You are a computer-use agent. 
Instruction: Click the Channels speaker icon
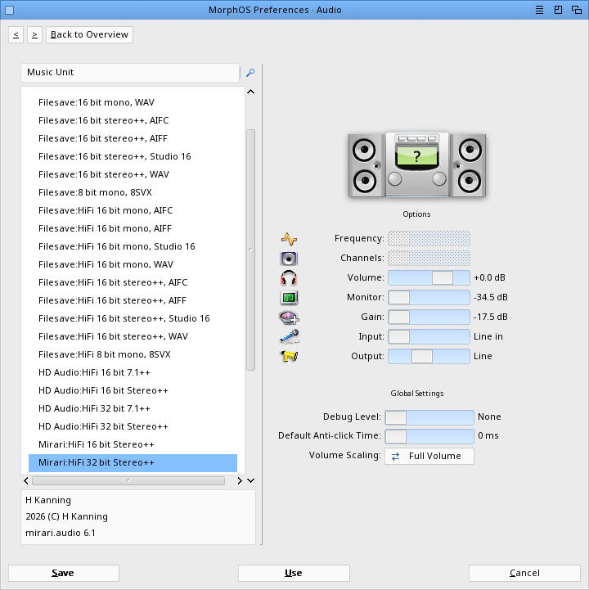[x=289, y=259]
